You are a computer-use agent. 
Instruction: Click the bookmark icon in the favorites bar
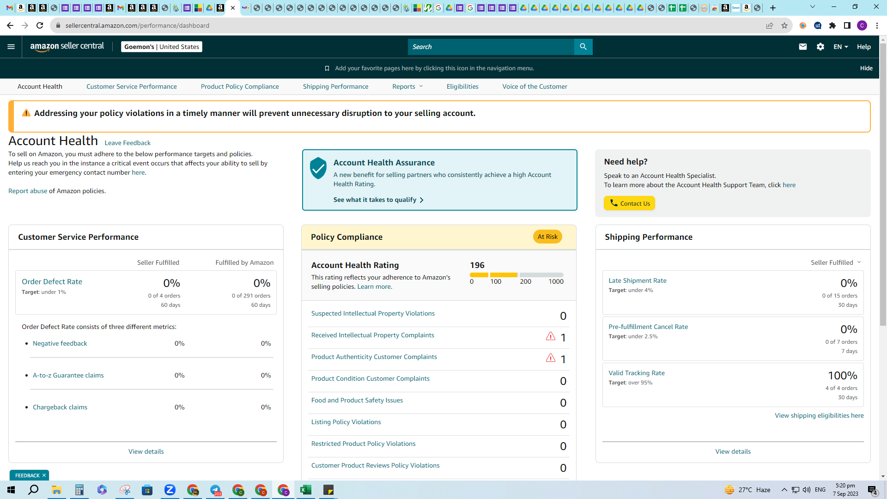click(x=327, y=68)
